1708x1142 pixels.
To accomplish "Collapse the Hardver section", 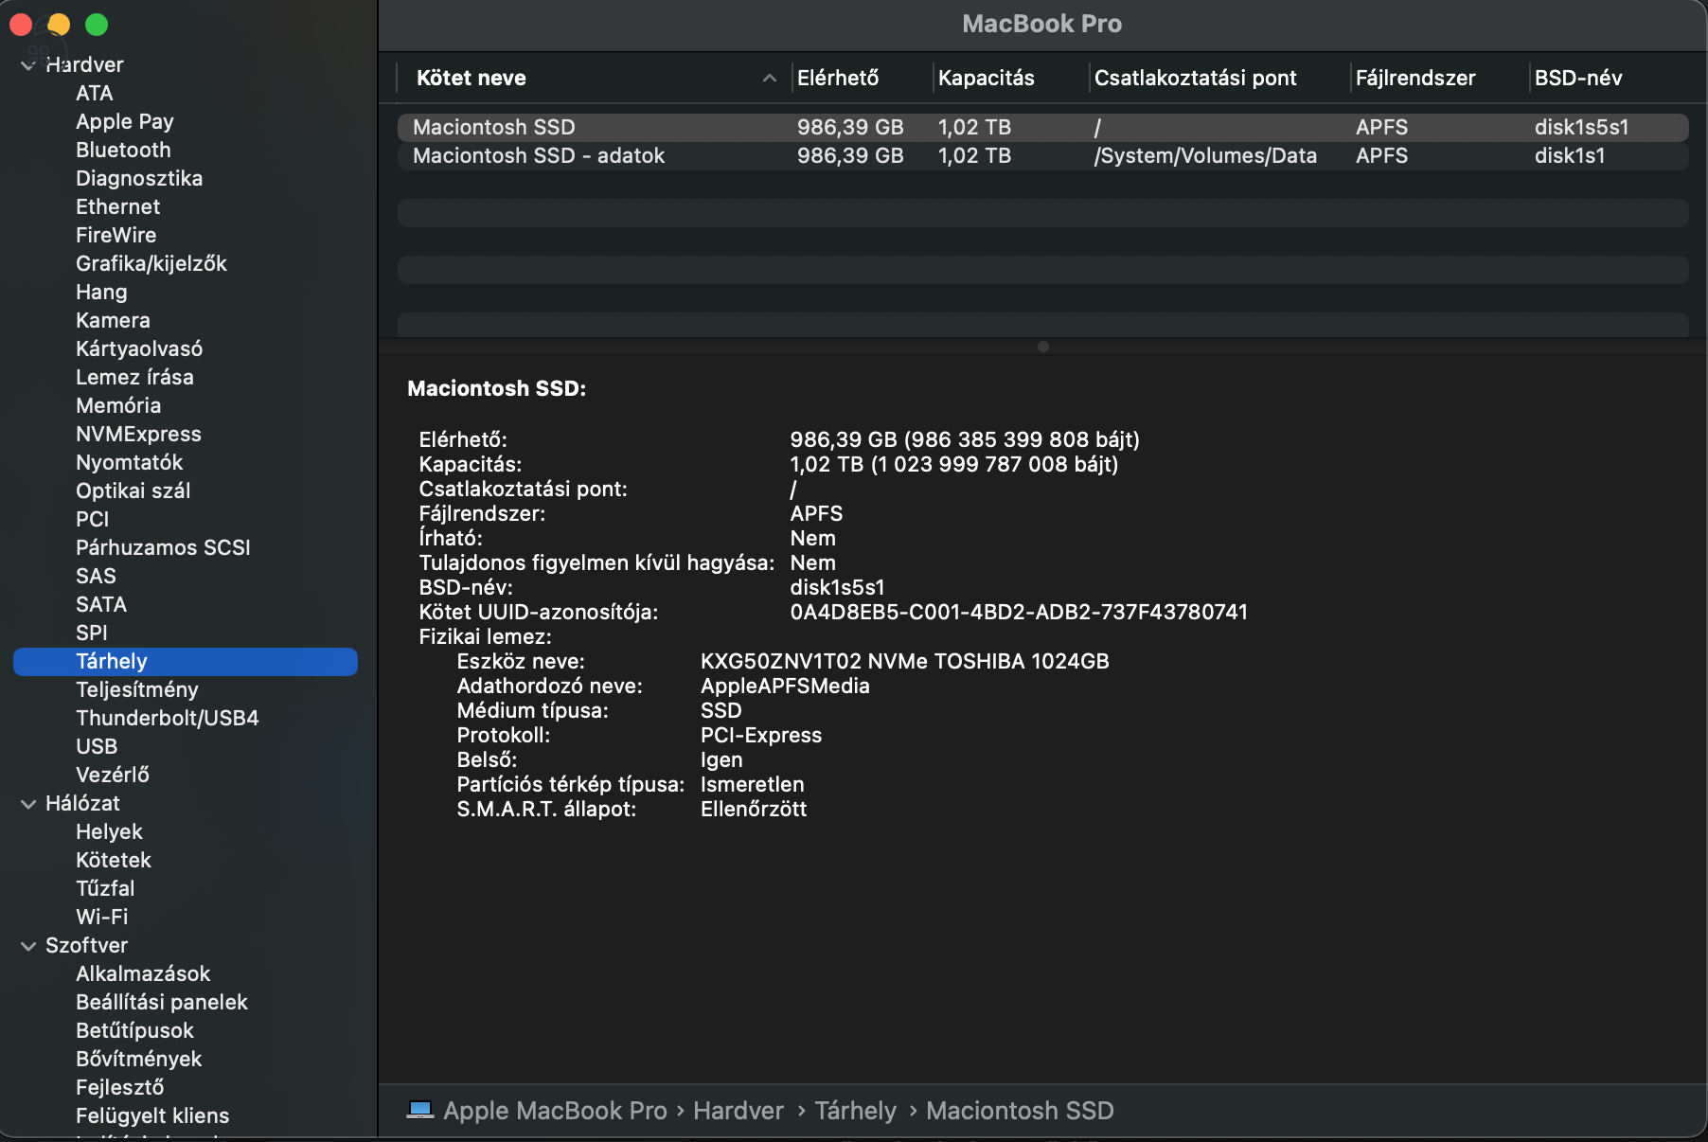I will coord(28,65).
